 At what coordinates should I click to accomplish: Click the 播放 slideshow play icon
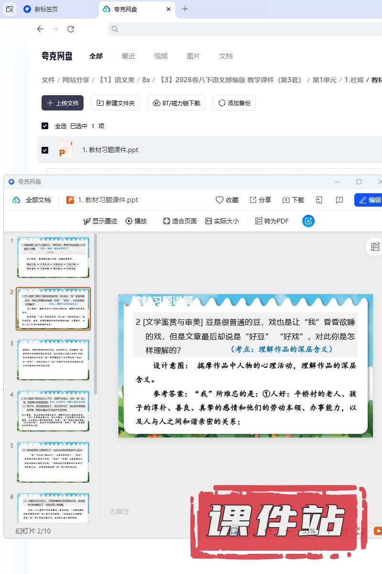(129, 221)
